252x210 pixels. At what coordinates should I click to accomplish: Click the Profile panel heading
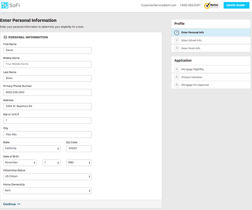180,24
